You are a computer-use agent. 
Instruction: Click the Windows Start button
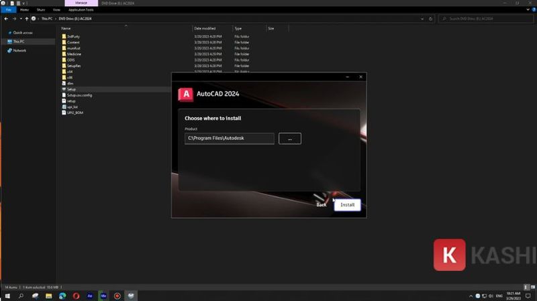coord(7,295)
